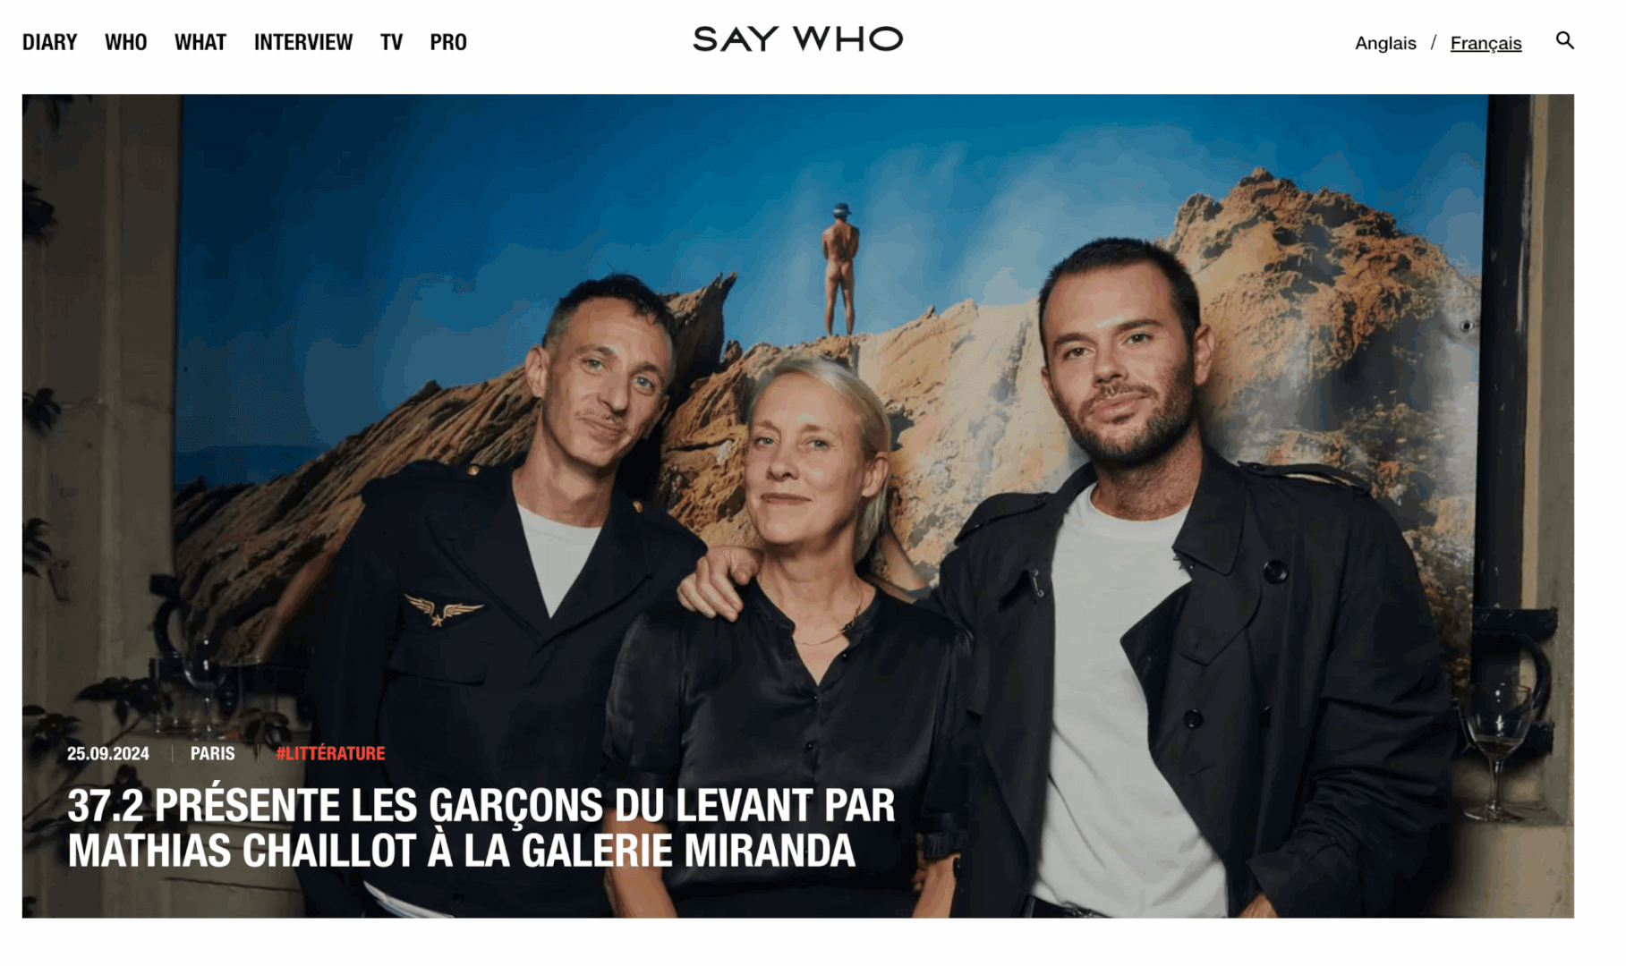The image size is (1626, 966).
Task: Select the Français language link
Action: (x=1486, y=43)
